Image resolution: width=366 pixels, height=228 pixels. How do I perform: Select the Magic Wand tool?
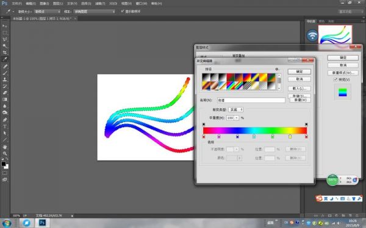click(5, 46)
